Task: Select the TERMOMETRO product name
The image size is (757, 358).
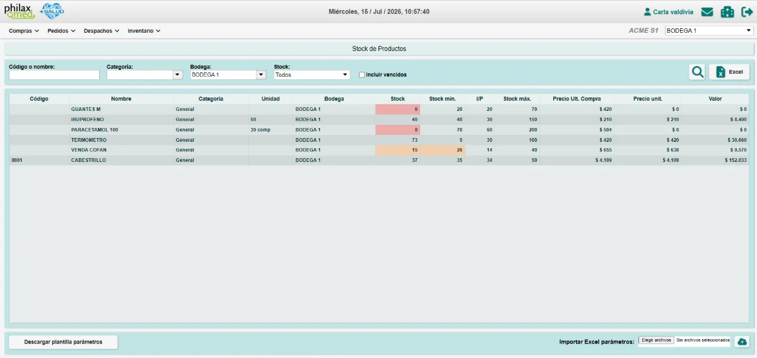Action: 89,140
